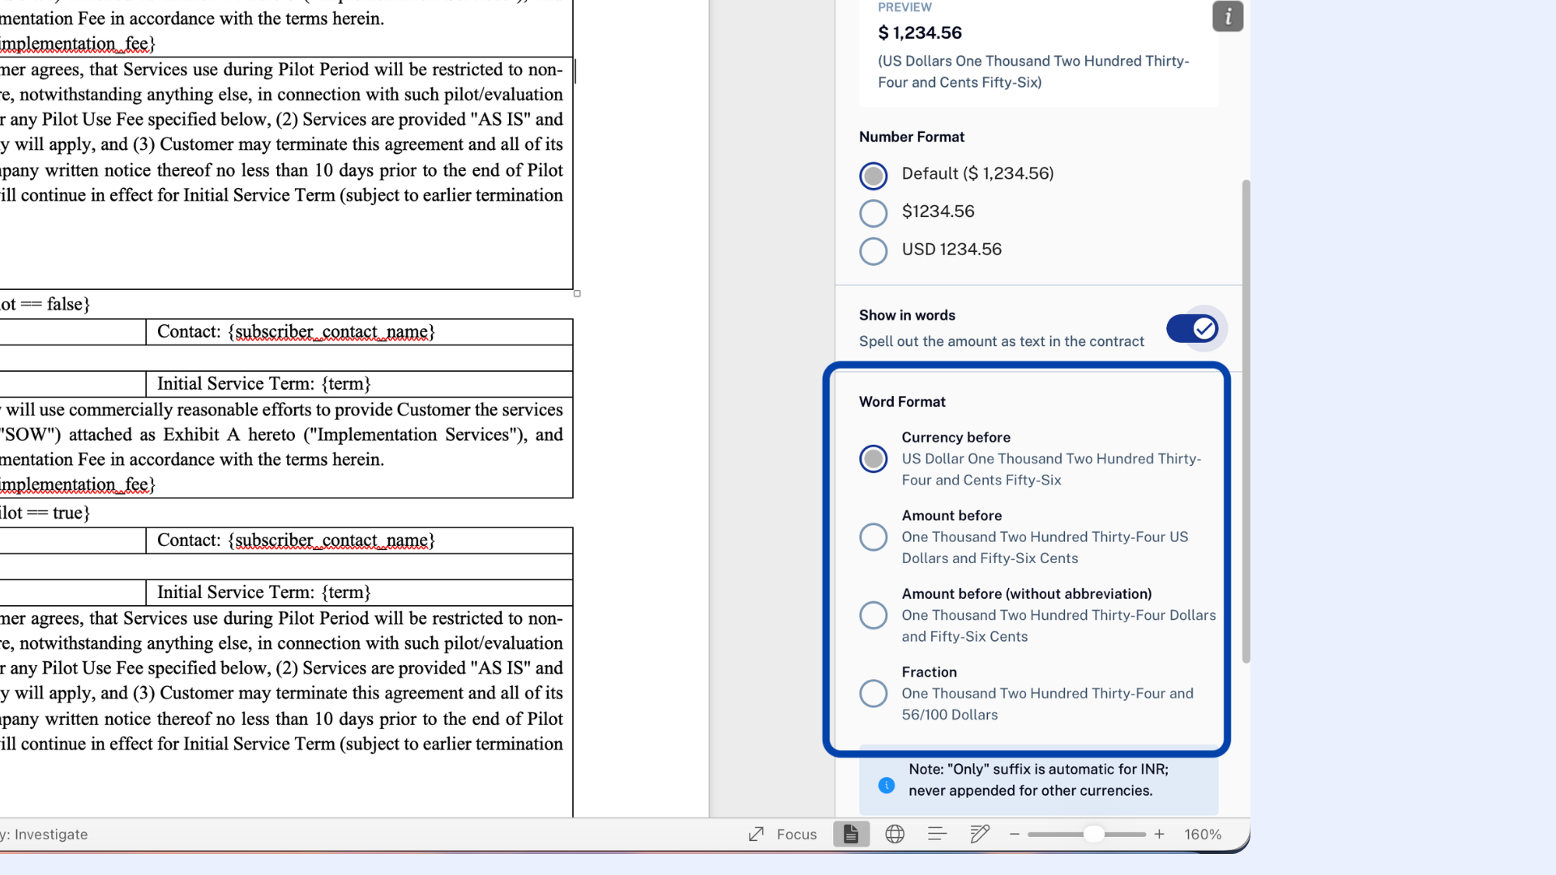Click the 160% zoom level

1203,834
